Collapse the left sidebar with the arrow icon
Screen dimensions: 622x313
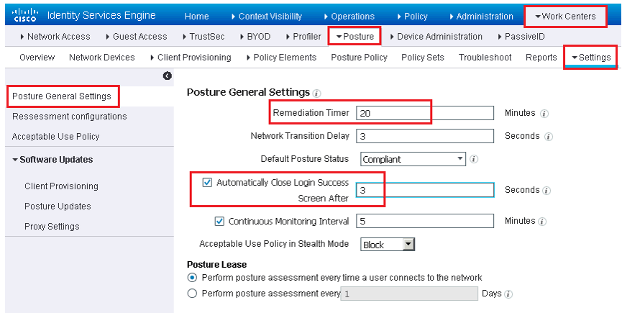coord(168,76)
